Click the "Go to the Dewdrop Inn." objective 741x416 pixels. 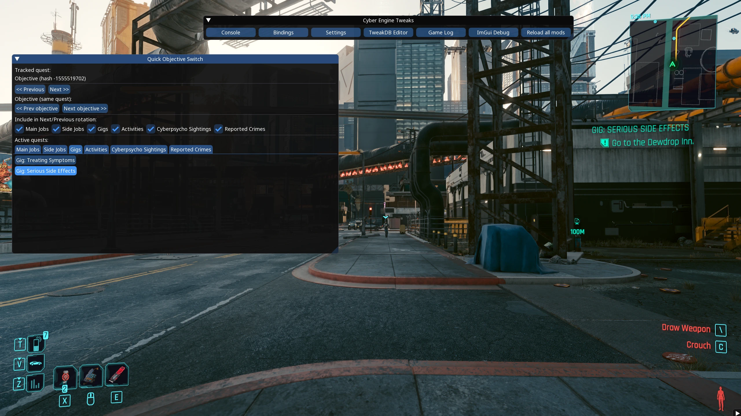pyautogui.click(x=653, y=142)
